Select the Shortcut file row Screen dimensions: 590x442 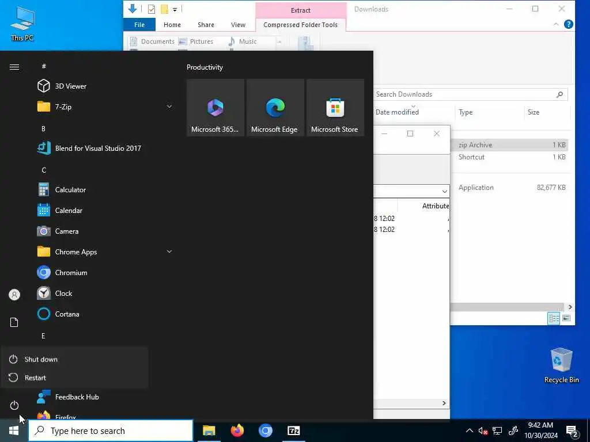coord(509,157)
